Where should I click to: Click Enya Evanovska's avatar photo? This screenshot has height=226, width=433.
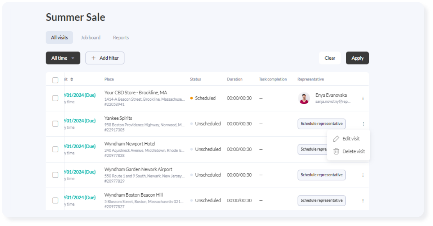(x=304, y=98)
